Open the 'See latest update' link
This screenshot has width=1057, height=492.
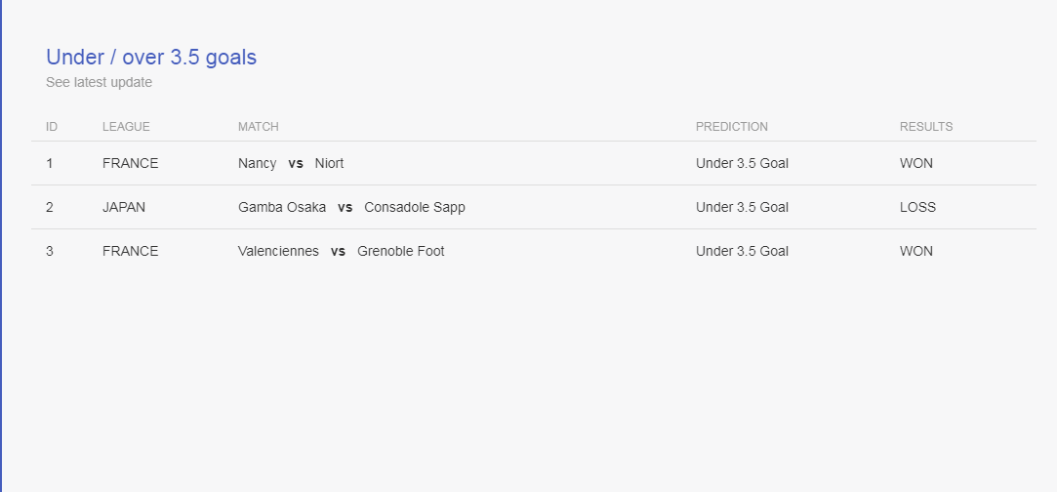(100, 82)
